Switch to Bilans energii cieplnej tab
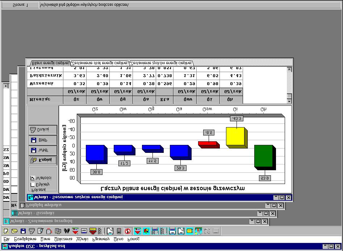This screenshot has height=251, width=343. 50,63
